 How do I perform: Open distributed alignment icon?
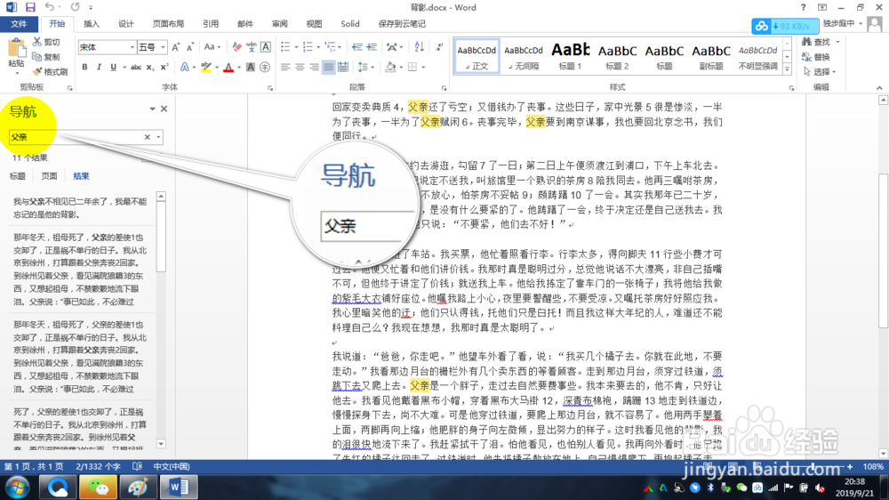pos(343,67)
